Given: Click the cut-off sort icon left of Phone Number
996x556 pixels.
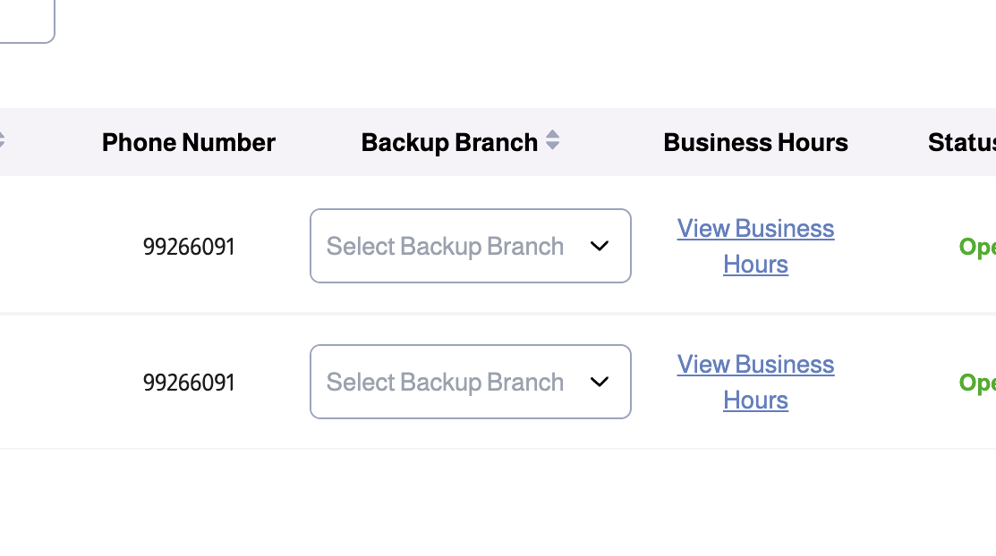Looking at the screenshot, I should click(2, 140).
